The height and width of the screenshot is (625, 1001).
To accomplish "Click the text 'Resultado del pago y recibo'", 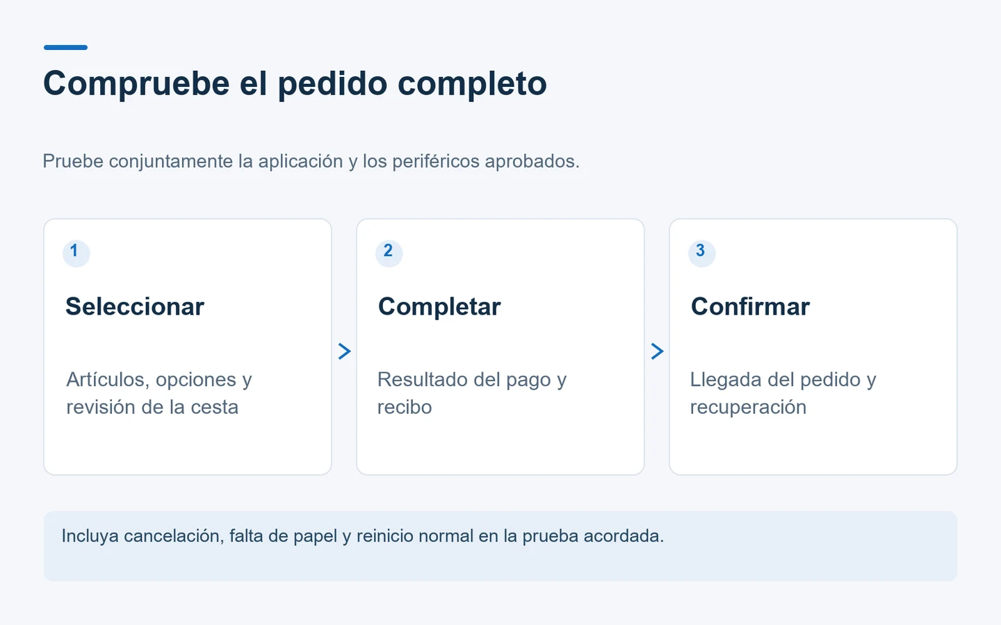I will 472,393.
